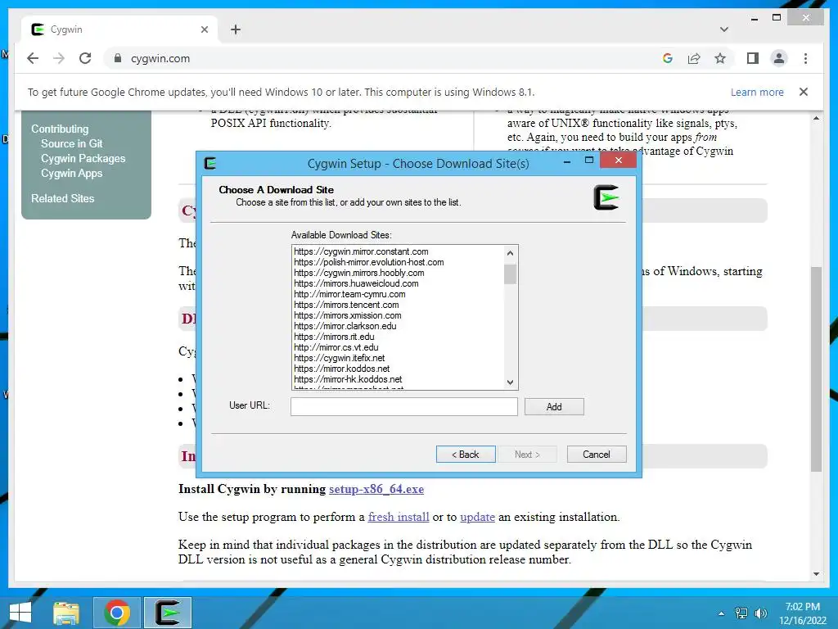The image size is (838, 629).
Task: Open Cygwin Packages sidebar link
Action: [x=83, y=158]
